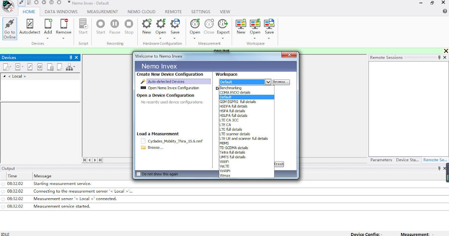Screen dimensions: 449x236
Task: Switch to the Device Sta... panel tab
Action: tap(407, 160)
